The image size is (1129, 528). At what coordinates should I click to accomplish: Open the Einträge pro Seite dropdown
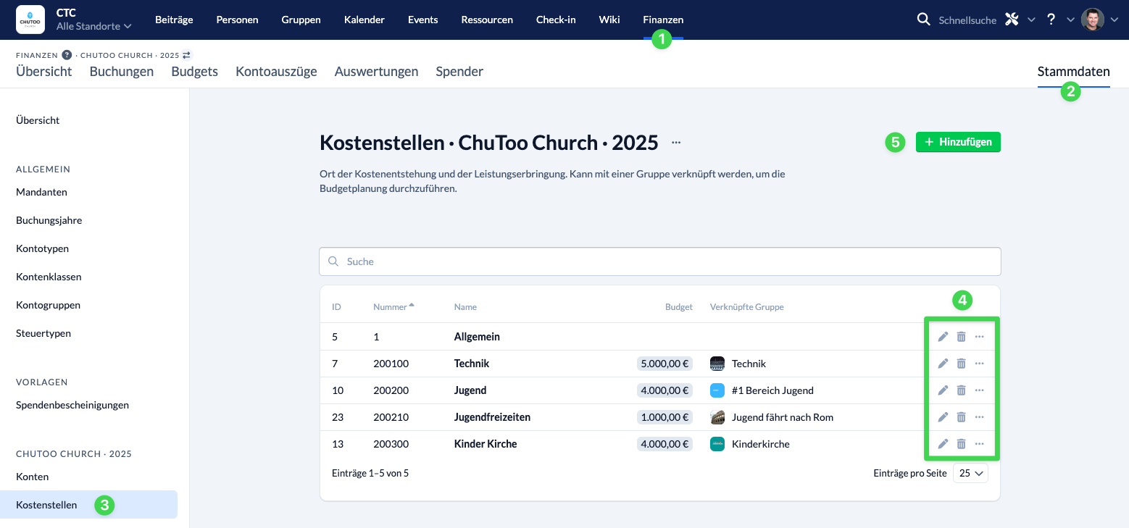point(970,473)
